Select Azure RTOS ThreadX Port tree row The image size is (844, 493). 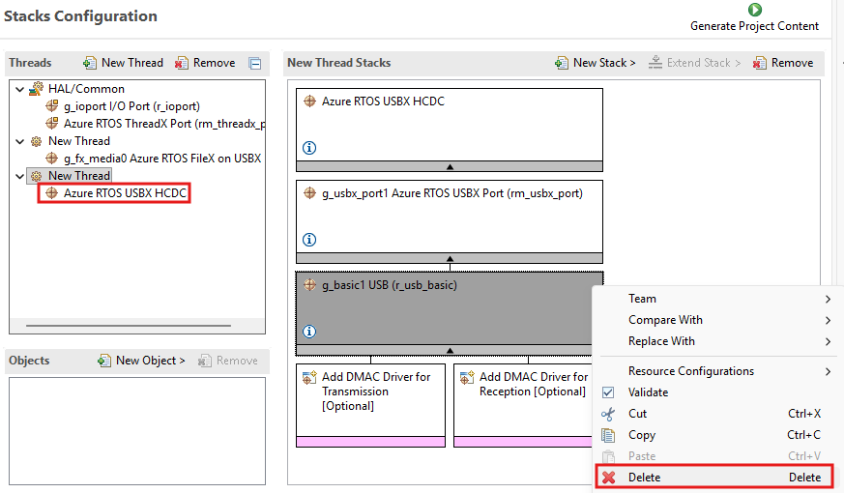click(155, 124)
